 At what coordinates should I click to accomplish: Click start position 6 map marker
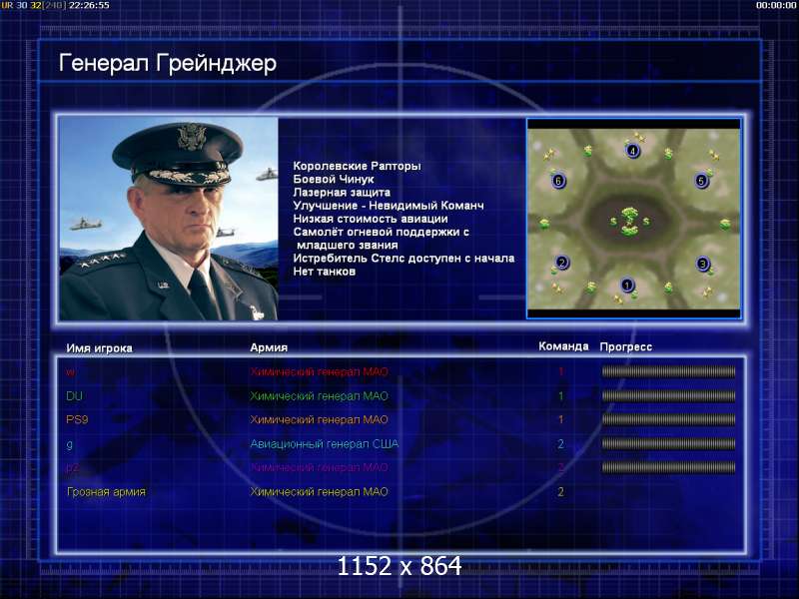click(x=558, y=181)
